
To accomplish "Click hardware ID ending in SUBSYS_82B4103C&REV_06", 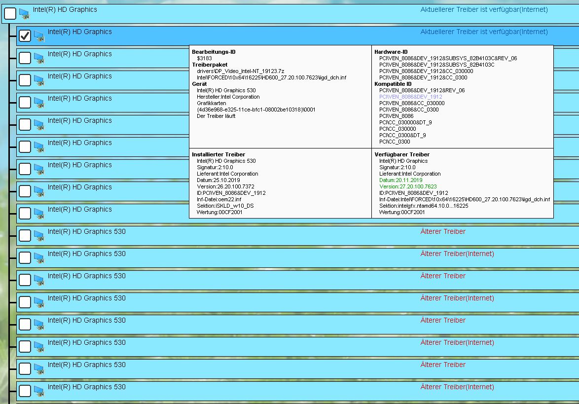I will click(448, 58).
